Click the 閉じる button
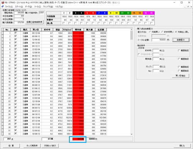The height and width of the screenshot is (149, 193). 182,146
